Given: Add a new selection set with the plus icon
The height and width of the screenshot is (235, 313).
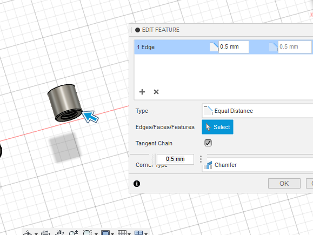Looking at the screenshot, I should pyautogui.click(x=142, y=92).
